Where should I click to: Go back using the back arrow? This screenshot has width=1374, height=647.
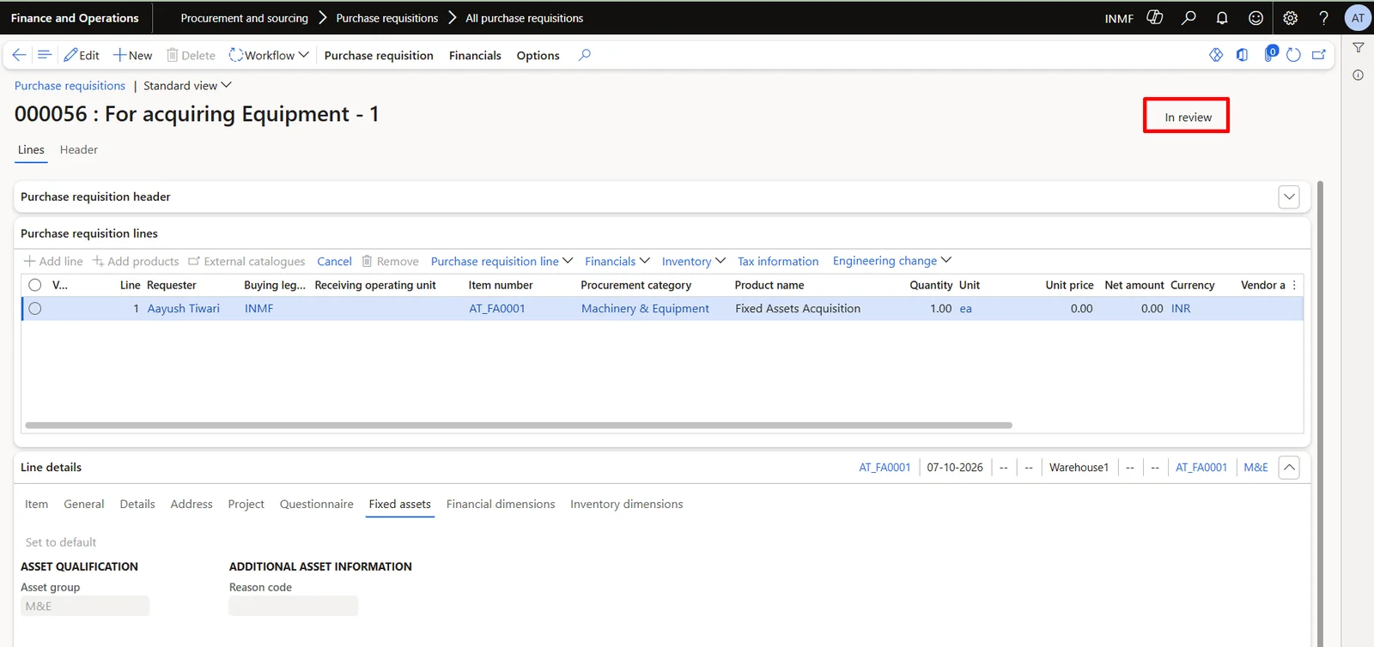tap(19, 55)
